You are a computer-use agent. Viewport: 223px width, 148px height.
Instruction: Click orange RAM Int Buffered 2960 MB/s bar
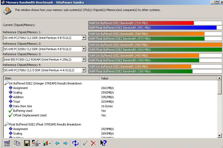point(155,45)
